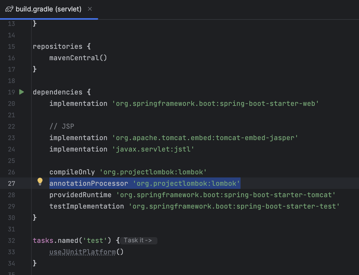Viewport: 359px width, 275px height.
Task: Click the 'mavenCentral()' call
Action: coord(78,58)
